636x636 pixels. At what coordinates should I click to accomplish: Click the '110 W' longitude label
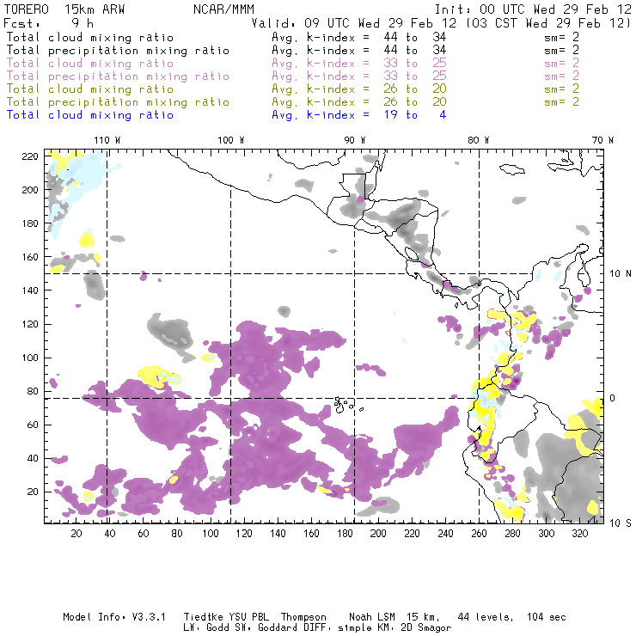(x=107, y=140)
